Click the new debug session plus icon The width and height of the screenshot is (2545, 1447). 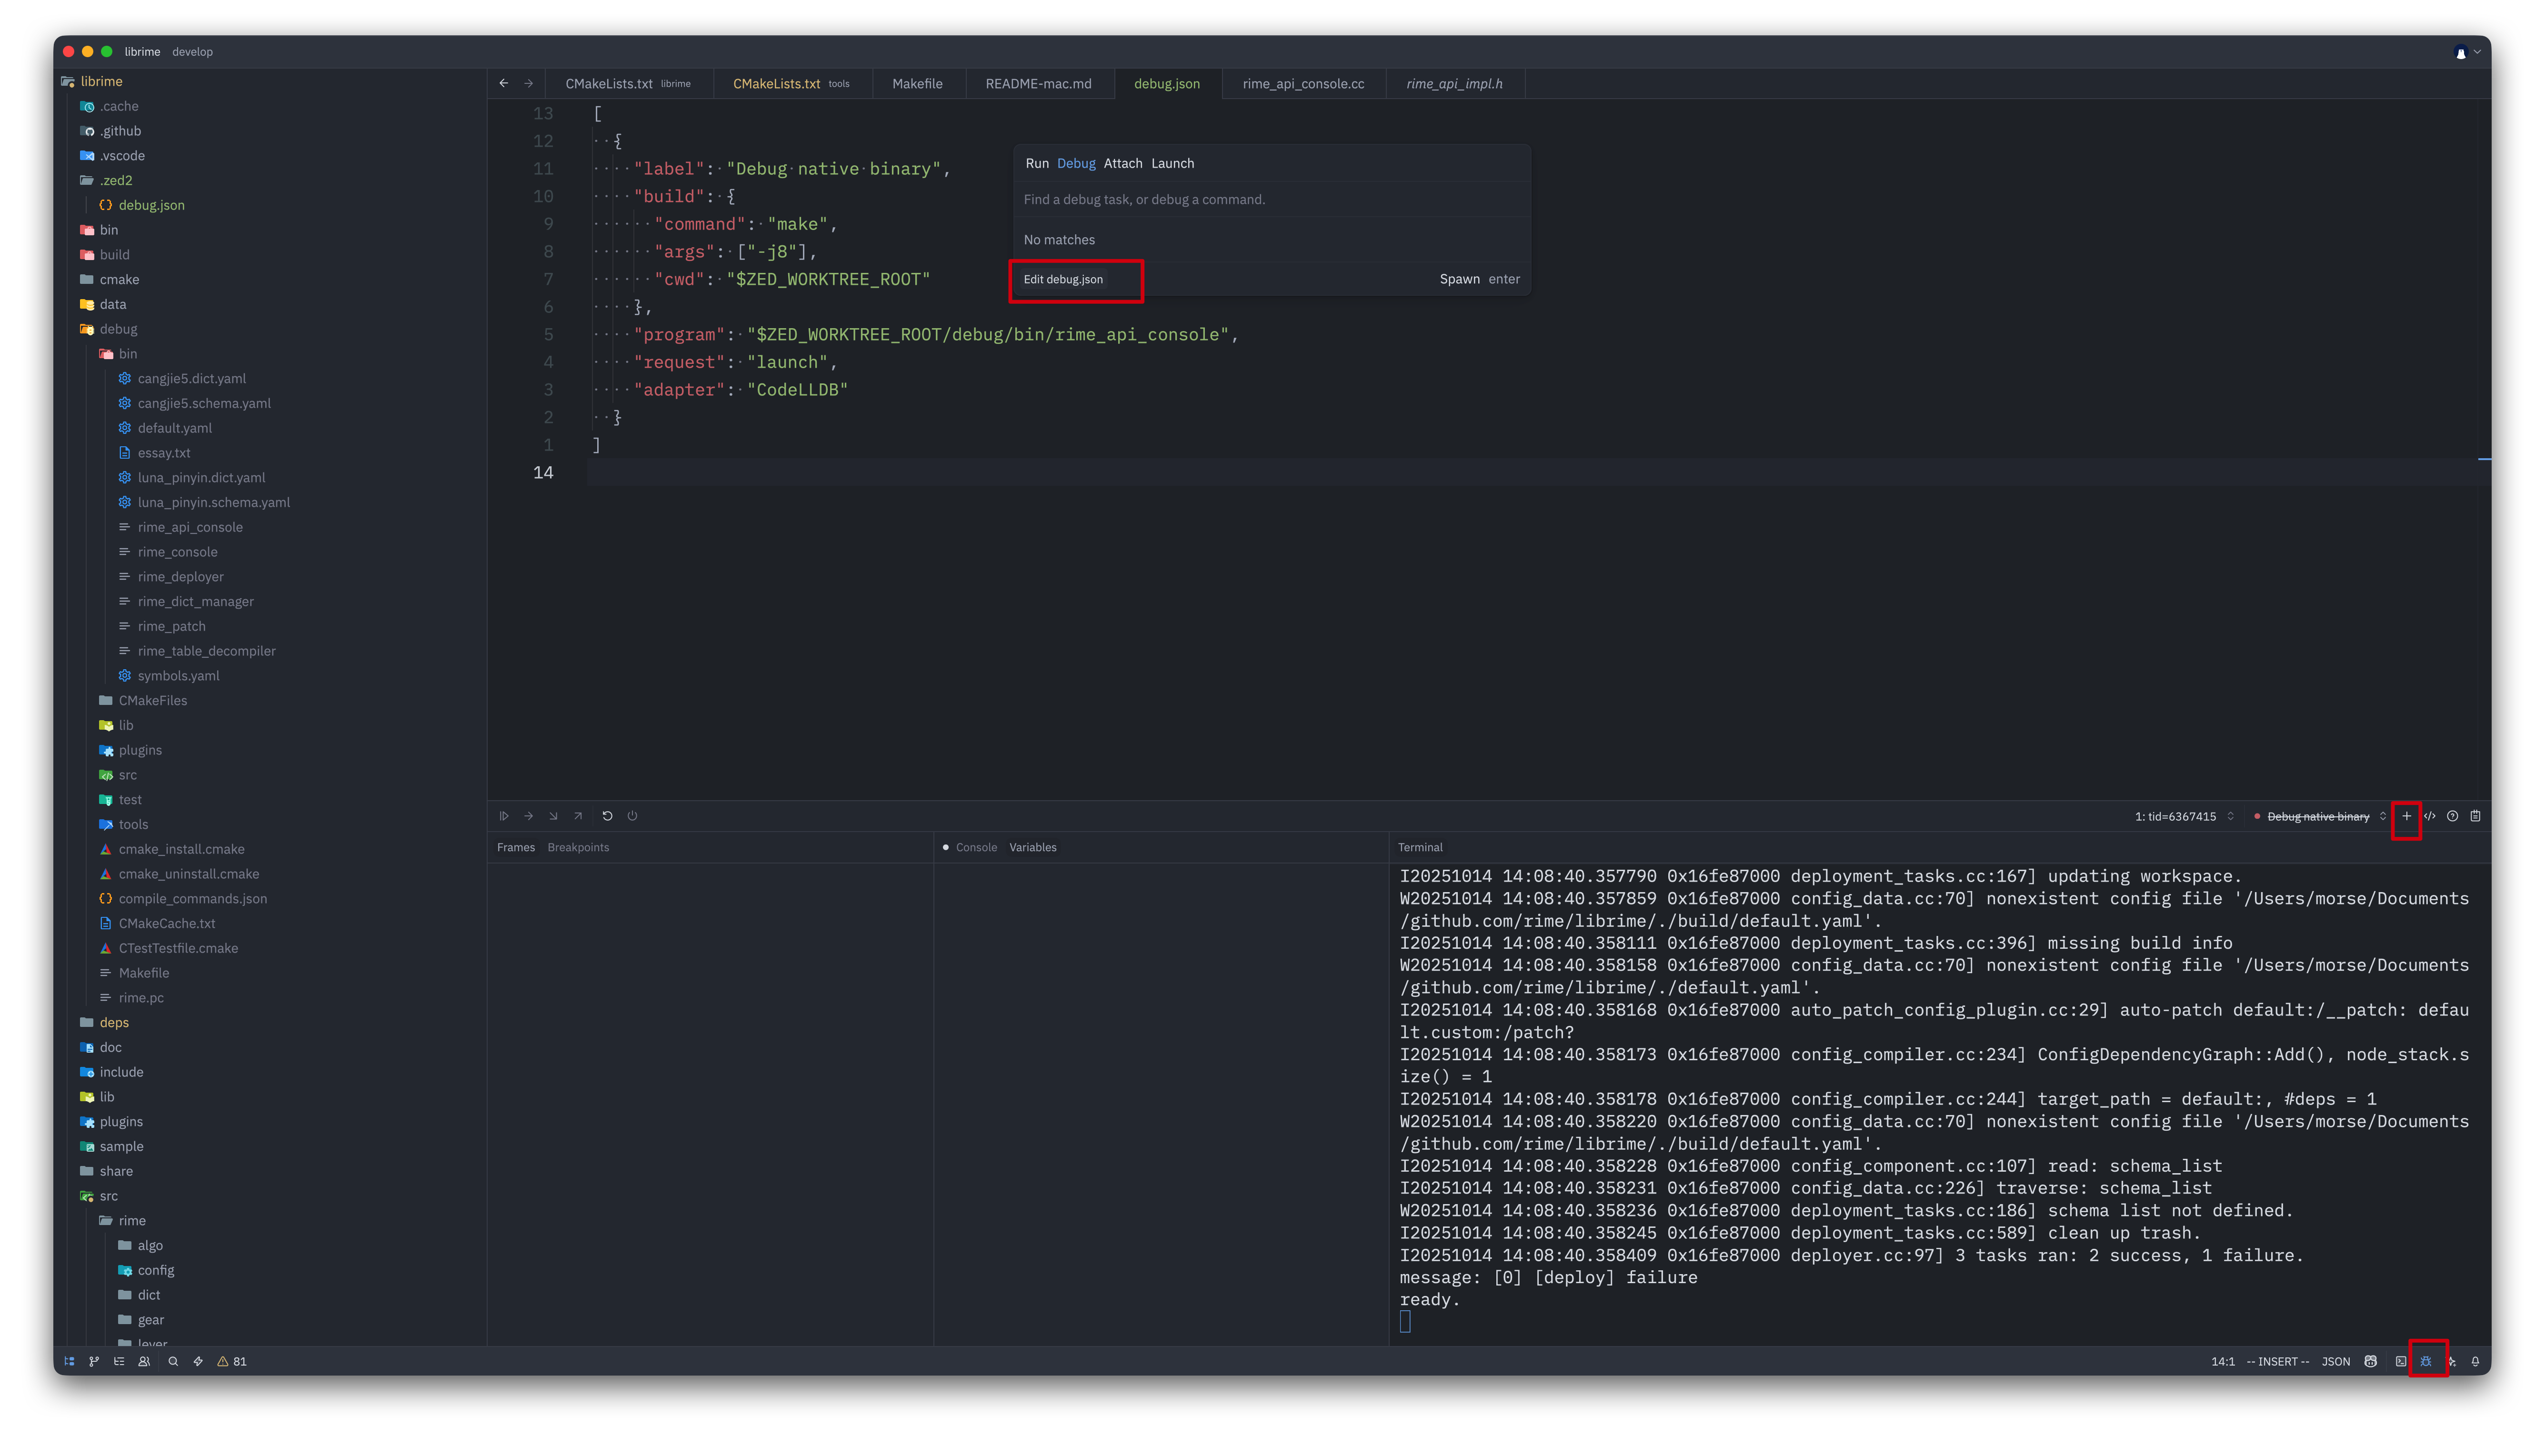(2406, 816)
